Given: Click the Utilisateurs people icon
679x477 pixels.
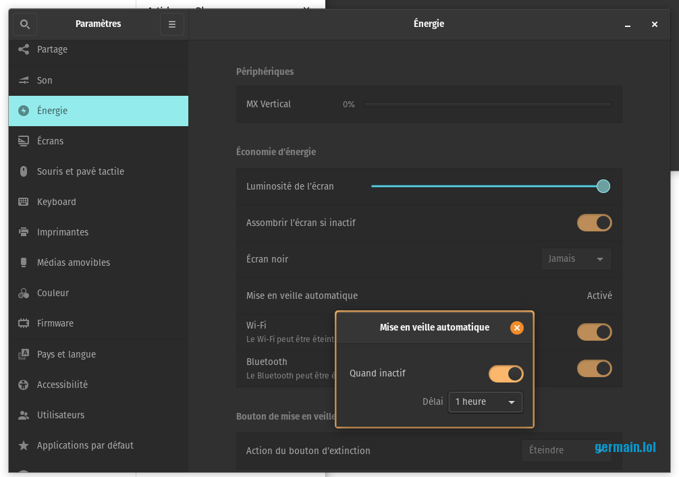Looking at the screenshot, I should point(24,415).
